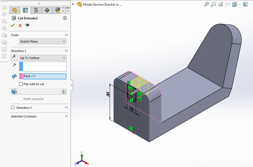Viewport: 253px width, 167px height.
Task: Click the Draft On/Off icon
Action: point(14,92)
